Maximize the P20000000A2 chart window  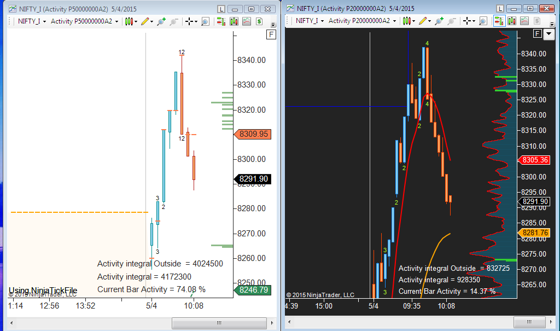530,8
